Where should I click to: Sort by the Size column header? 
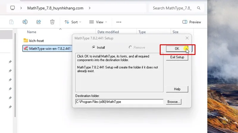[x=175, y=32]
